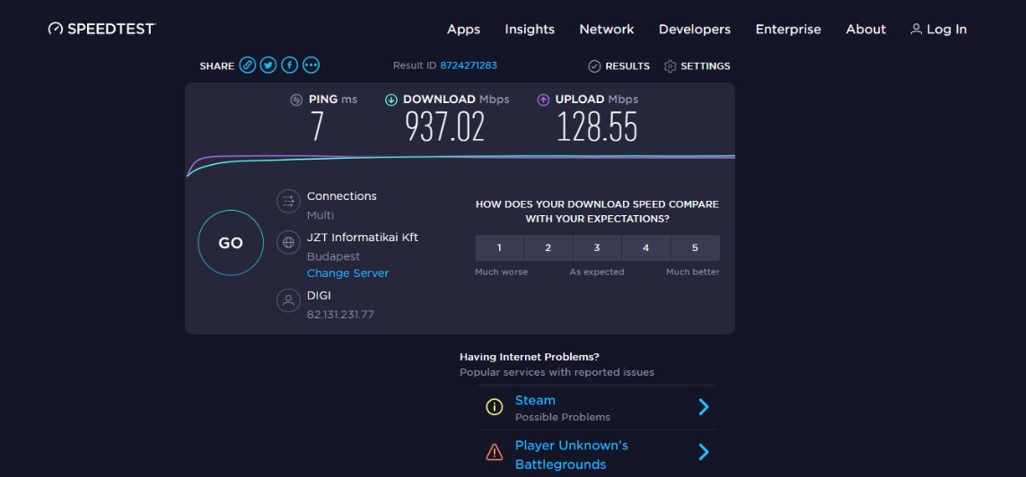The height and width of the screenshot is (477, 1026).
Task: Open the Settings page
Action: pos(697,66)
